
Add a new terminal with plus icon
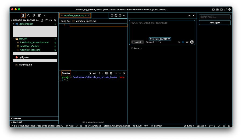coord(99,73)
